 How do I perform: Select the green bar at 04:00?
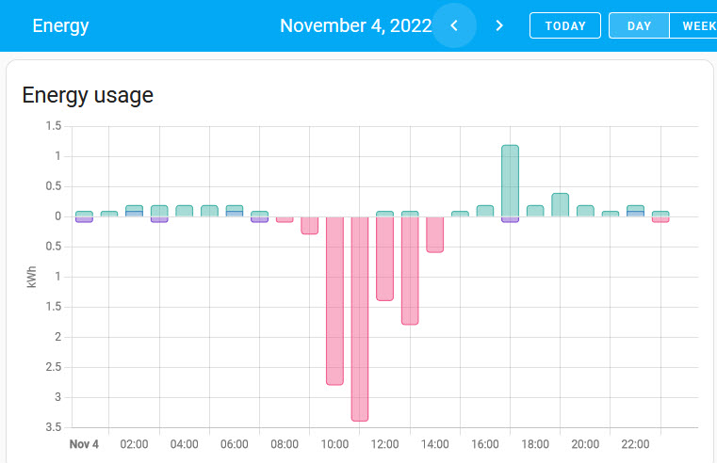click(184, 211)
